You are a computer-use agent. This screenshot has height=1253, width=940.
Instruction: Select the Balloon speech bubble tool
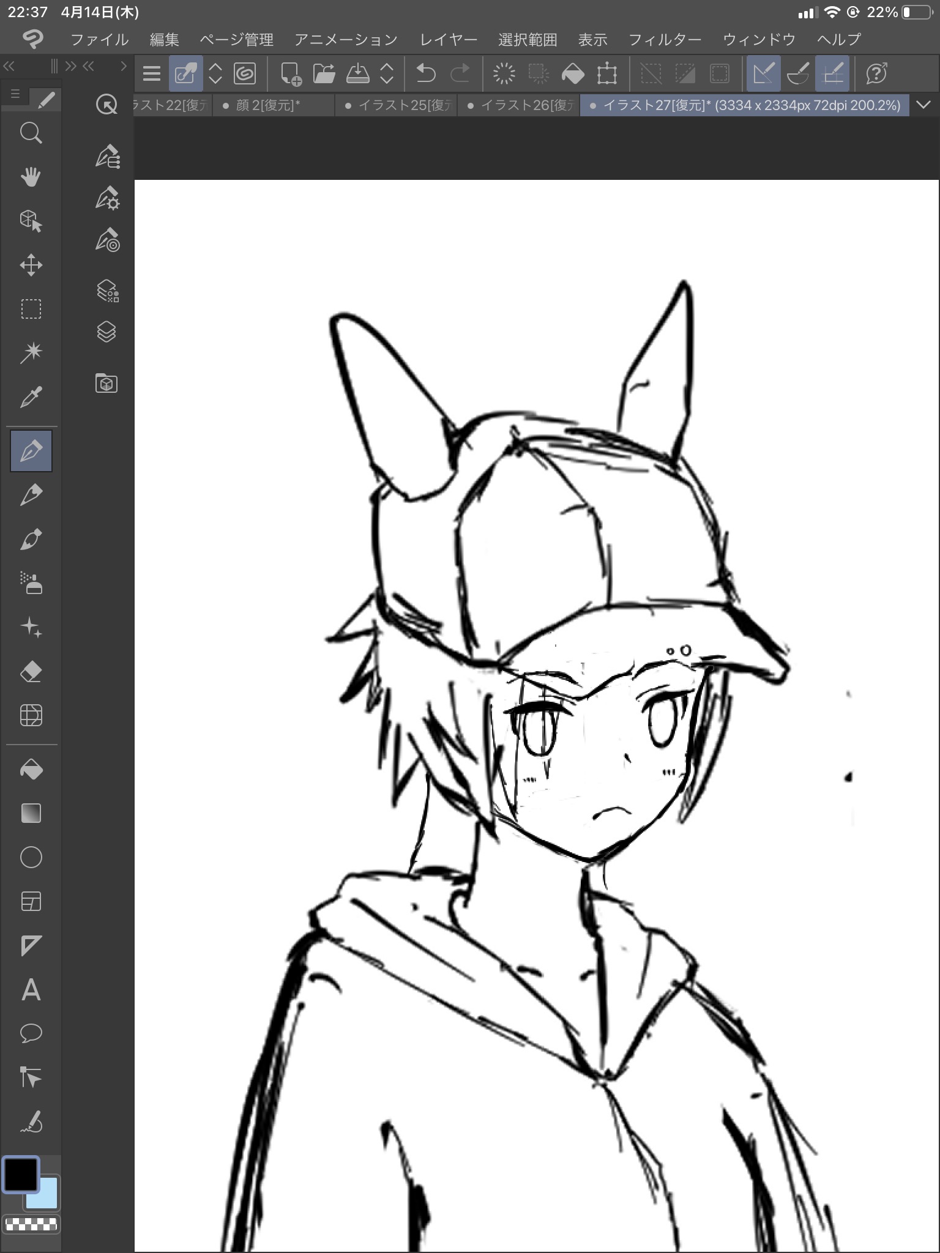31,1033
